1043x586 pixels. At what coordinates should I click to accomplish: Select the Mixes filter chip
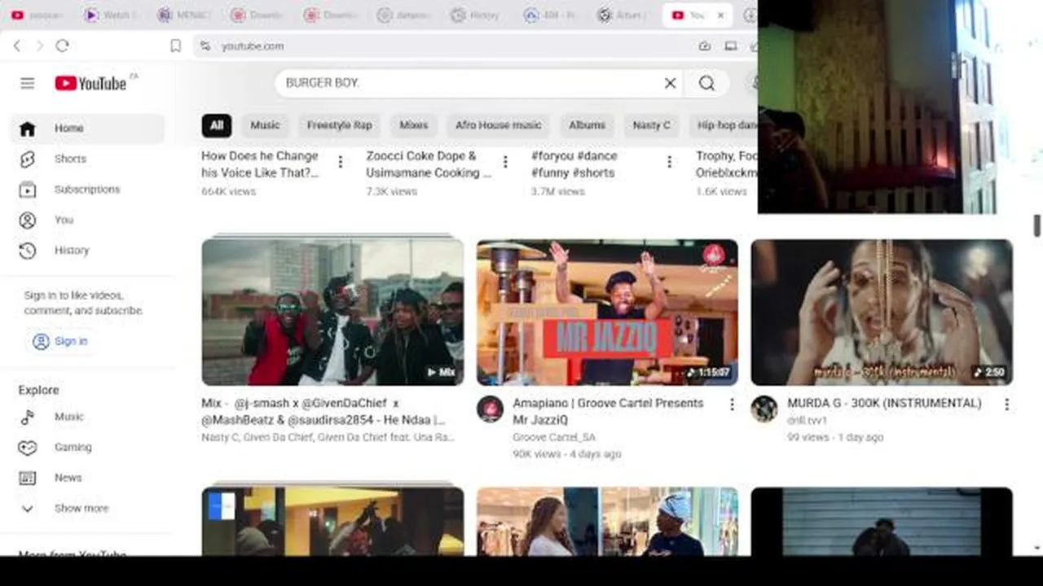(x=413, y=125)
